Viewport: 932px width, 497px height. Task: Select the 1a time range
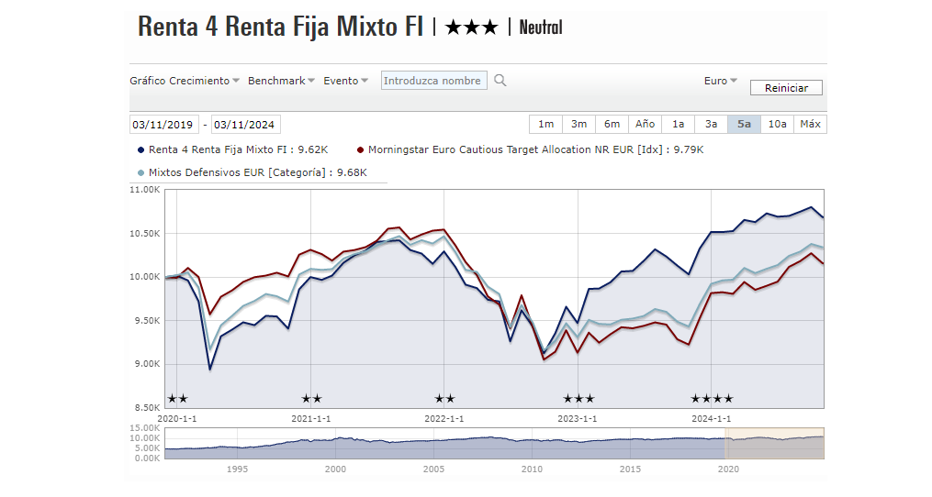[679, 124]
